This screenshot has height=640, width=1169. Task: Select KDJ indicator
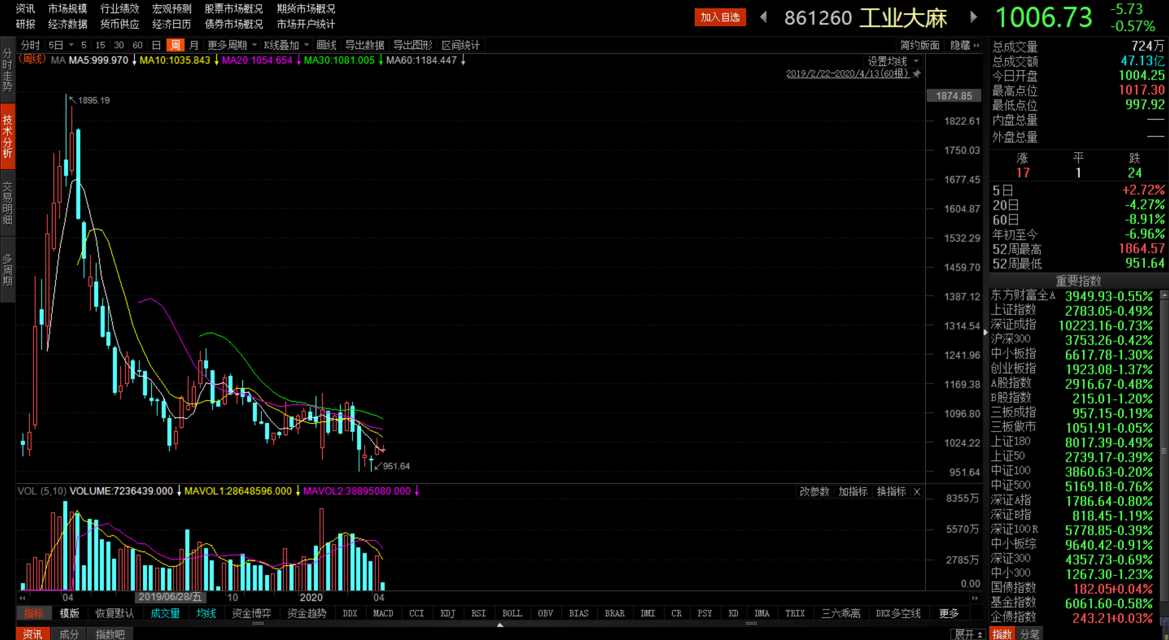pyautogui.click(x=448, y=613)
